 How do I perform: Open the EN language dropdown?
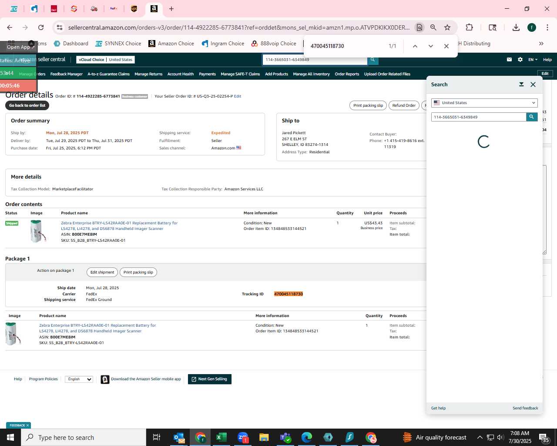[533, 60]
